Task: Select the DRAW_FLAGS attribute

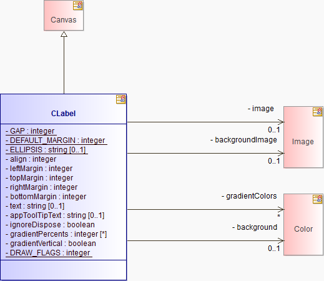Action: coord(49,253)
